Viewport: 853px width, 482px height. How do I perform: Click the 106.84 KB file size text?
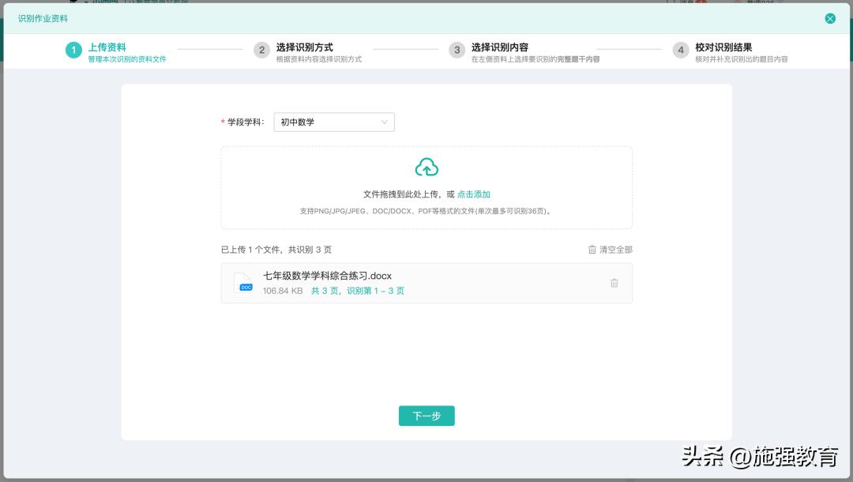[282, 291]
